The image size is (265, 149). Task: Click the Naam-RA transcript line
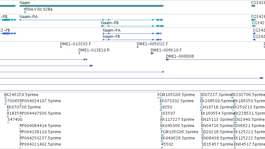coord(92,20)
